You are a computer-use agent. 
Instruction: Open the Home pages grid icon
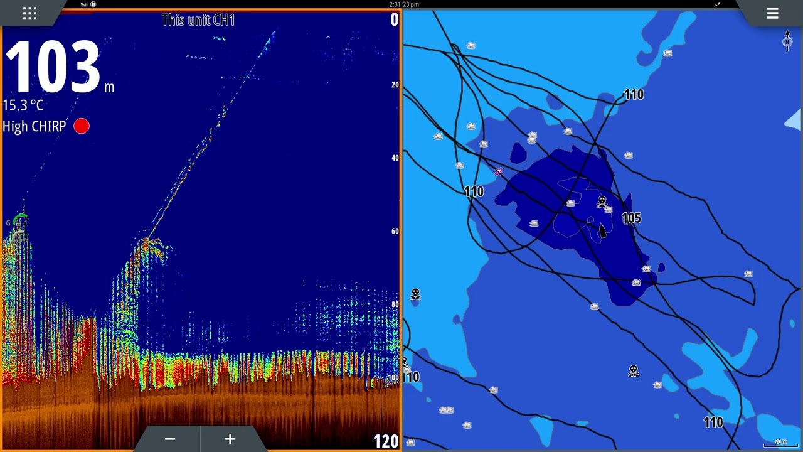(29, 13)
